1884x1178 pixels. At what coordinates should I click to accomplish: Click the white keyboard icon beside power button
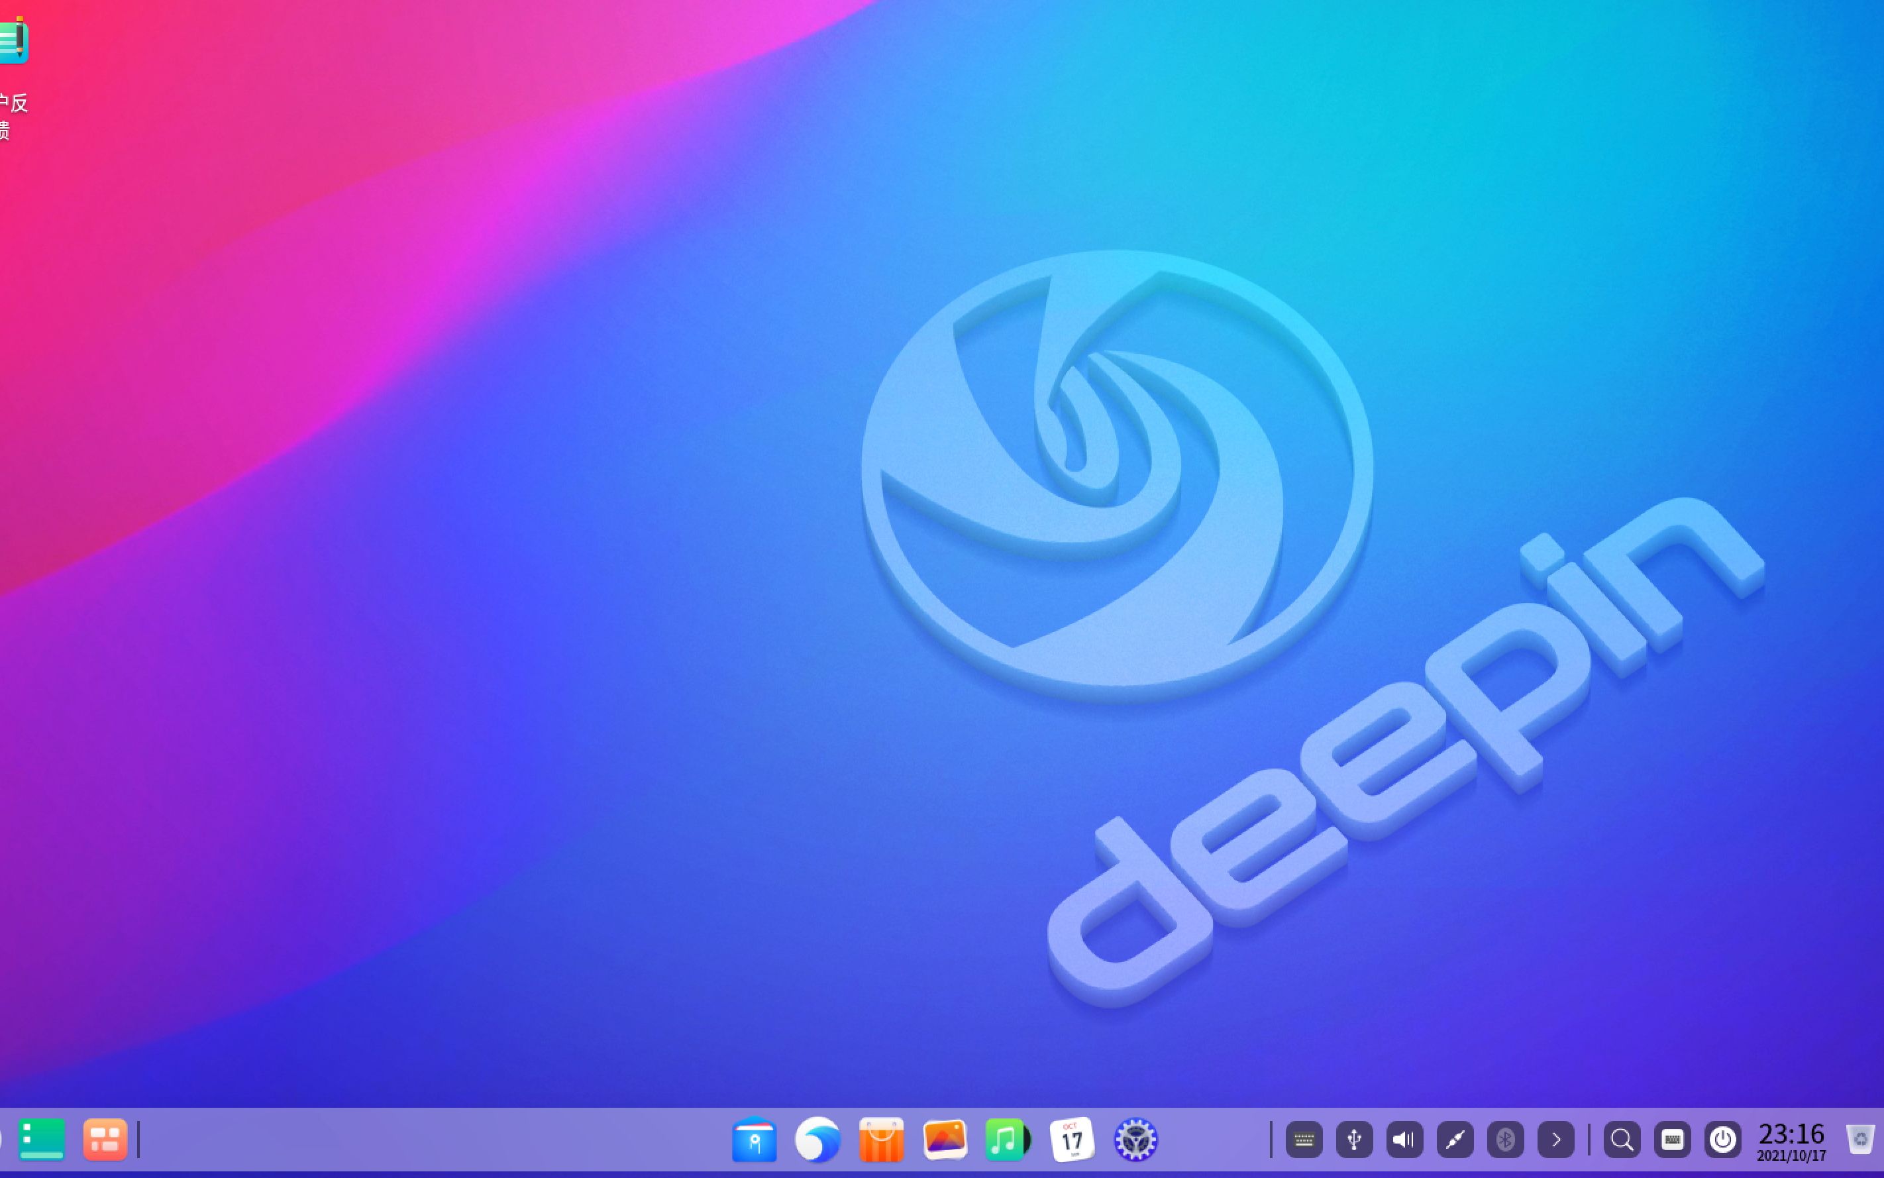pos(1672,1140)
